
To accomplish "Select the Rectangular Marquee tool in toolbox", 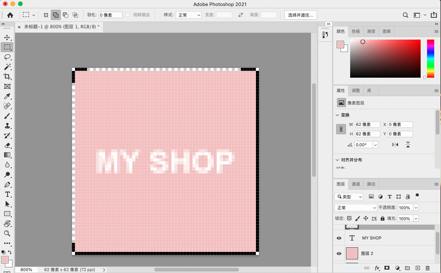I will [7, 47].
